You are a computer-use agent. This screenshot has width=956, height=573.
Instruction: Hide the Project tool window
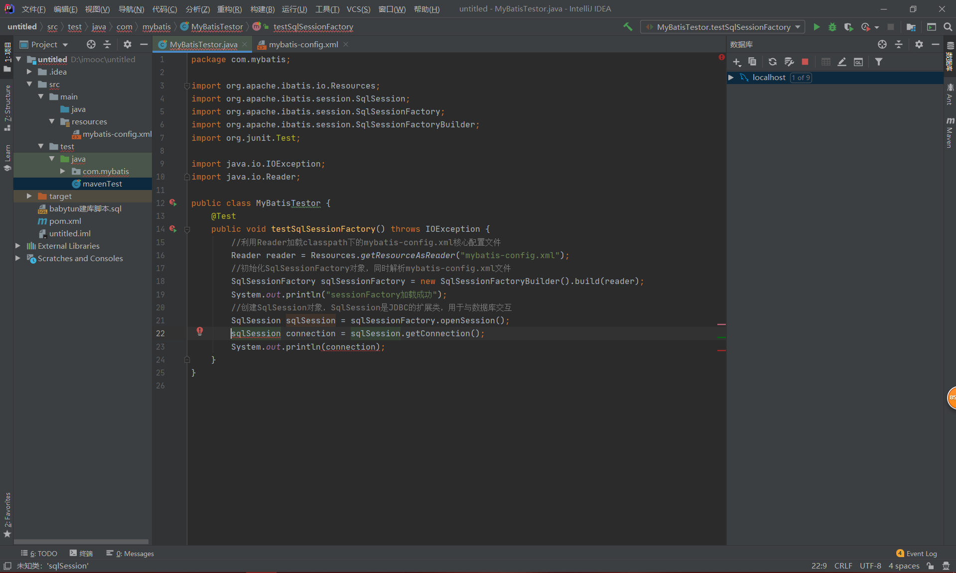(144, 44)
